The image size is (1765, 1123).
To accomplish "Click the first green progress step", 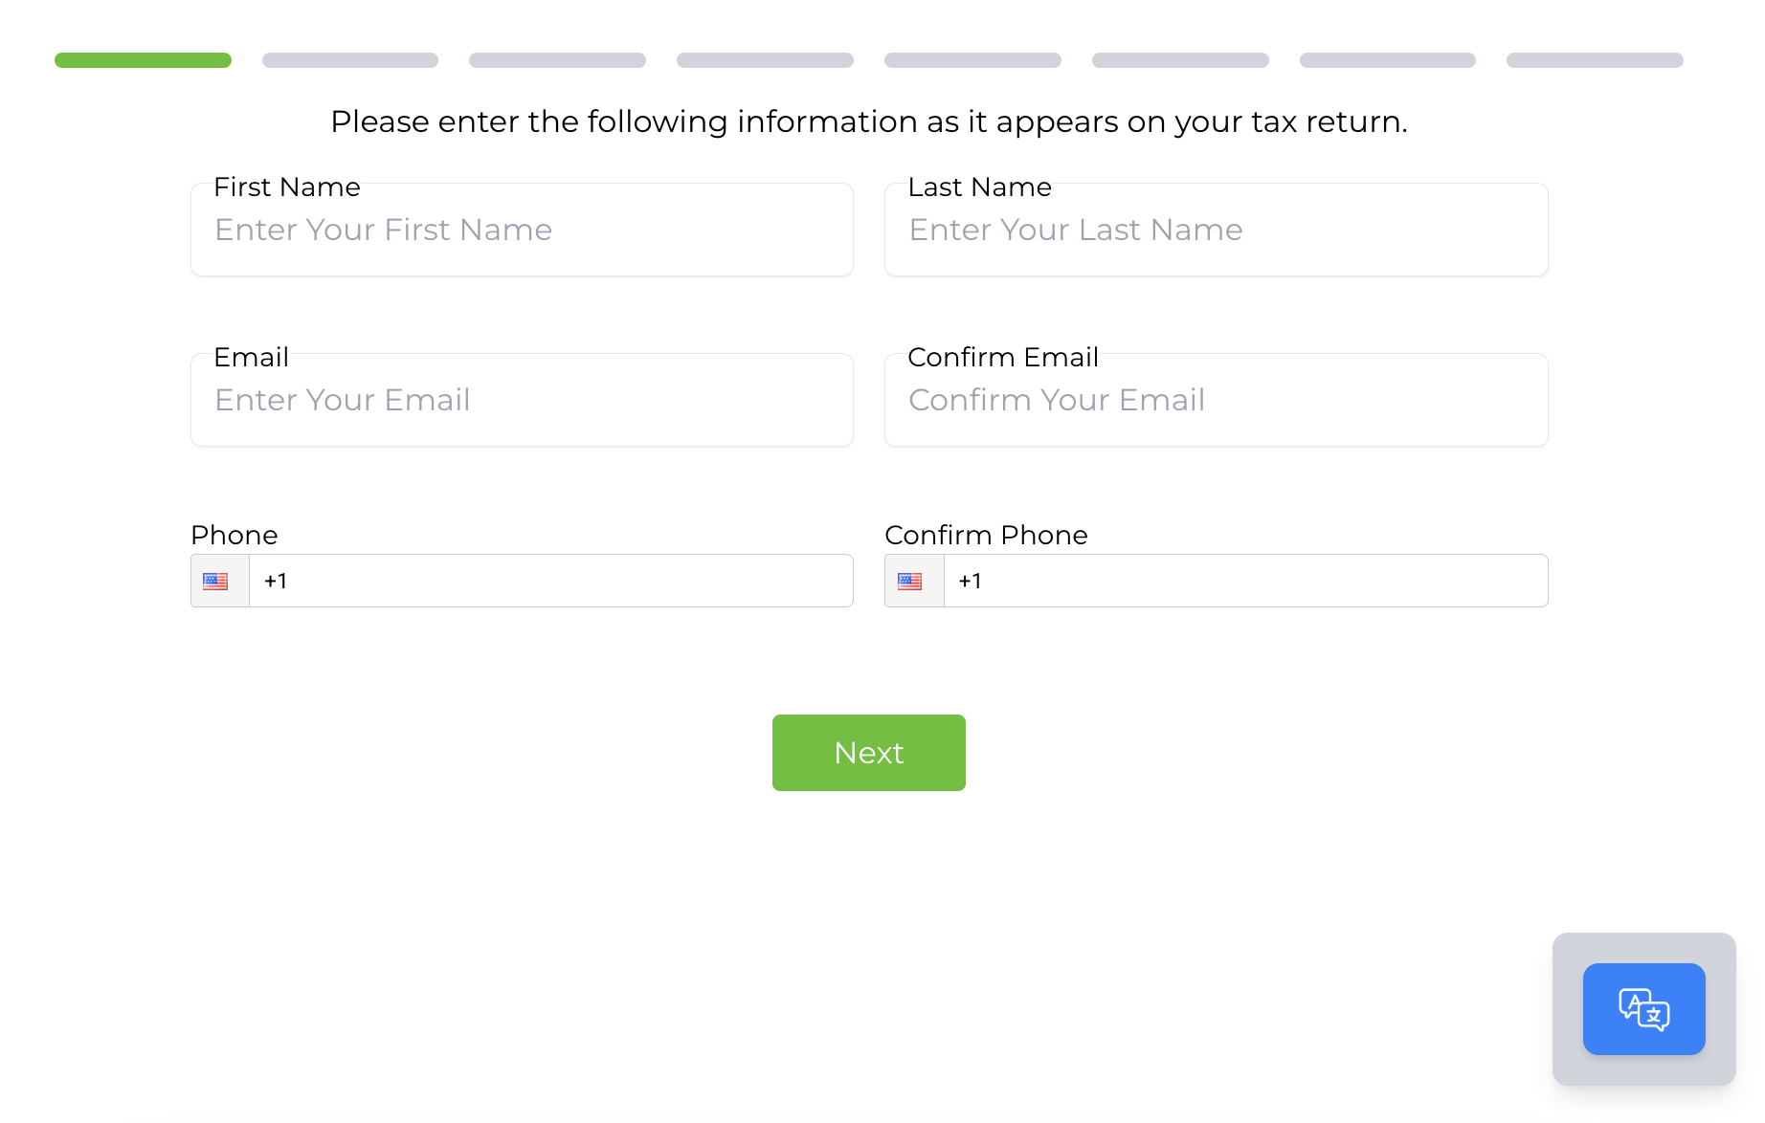I will coord(143,60).
